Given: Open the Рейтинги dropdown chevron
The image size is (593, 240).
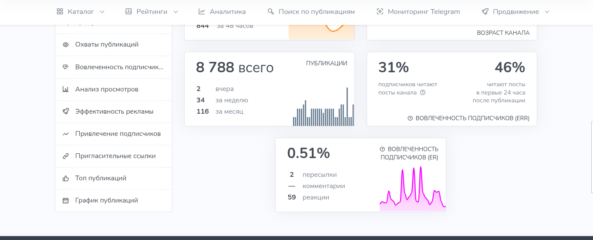Looking at the screenshot, I should point(175,12).
